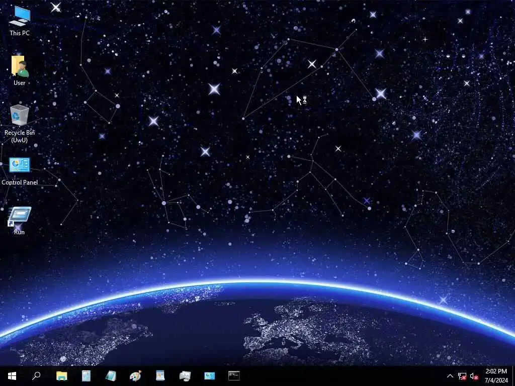Viewport: 515px width, 386px height.
Task: Click the Show desktop strip at taskbar end
Action: pyautogui.click(x=513, y=376)
